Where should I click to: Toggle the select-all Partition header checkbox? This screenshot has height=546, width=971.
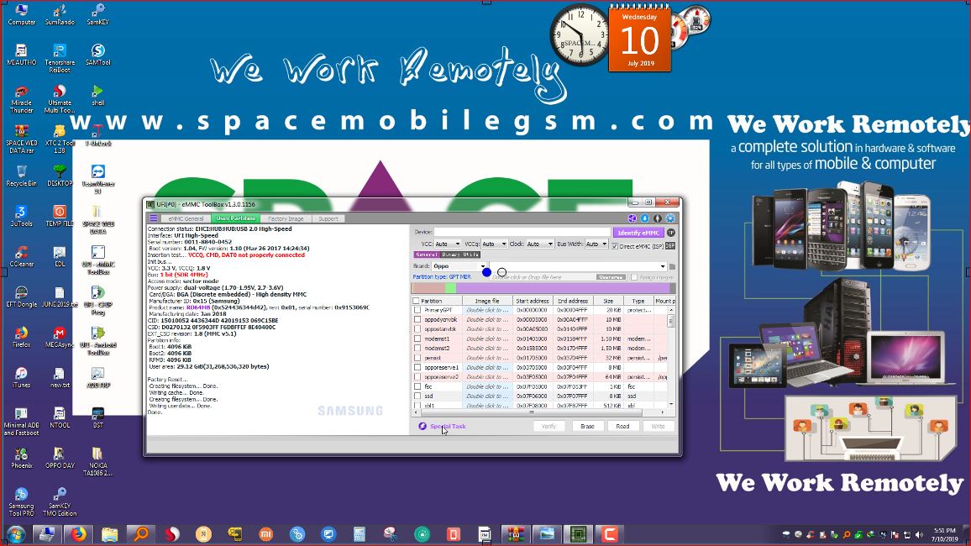[x=416, y=301]
